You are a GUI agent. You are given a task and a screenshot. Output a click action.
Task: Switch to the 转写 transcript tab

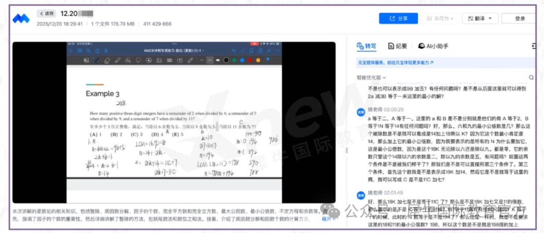pos(366,46)
